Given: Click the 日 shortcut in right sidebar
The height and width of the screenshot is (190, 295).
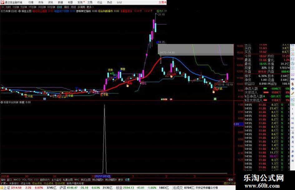Looking at the screenshot, I should (293, 133).
